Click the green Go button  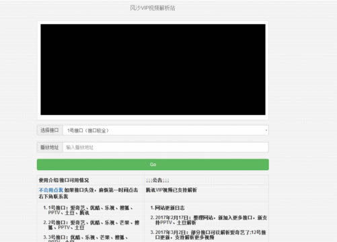(x=153, y=165)
